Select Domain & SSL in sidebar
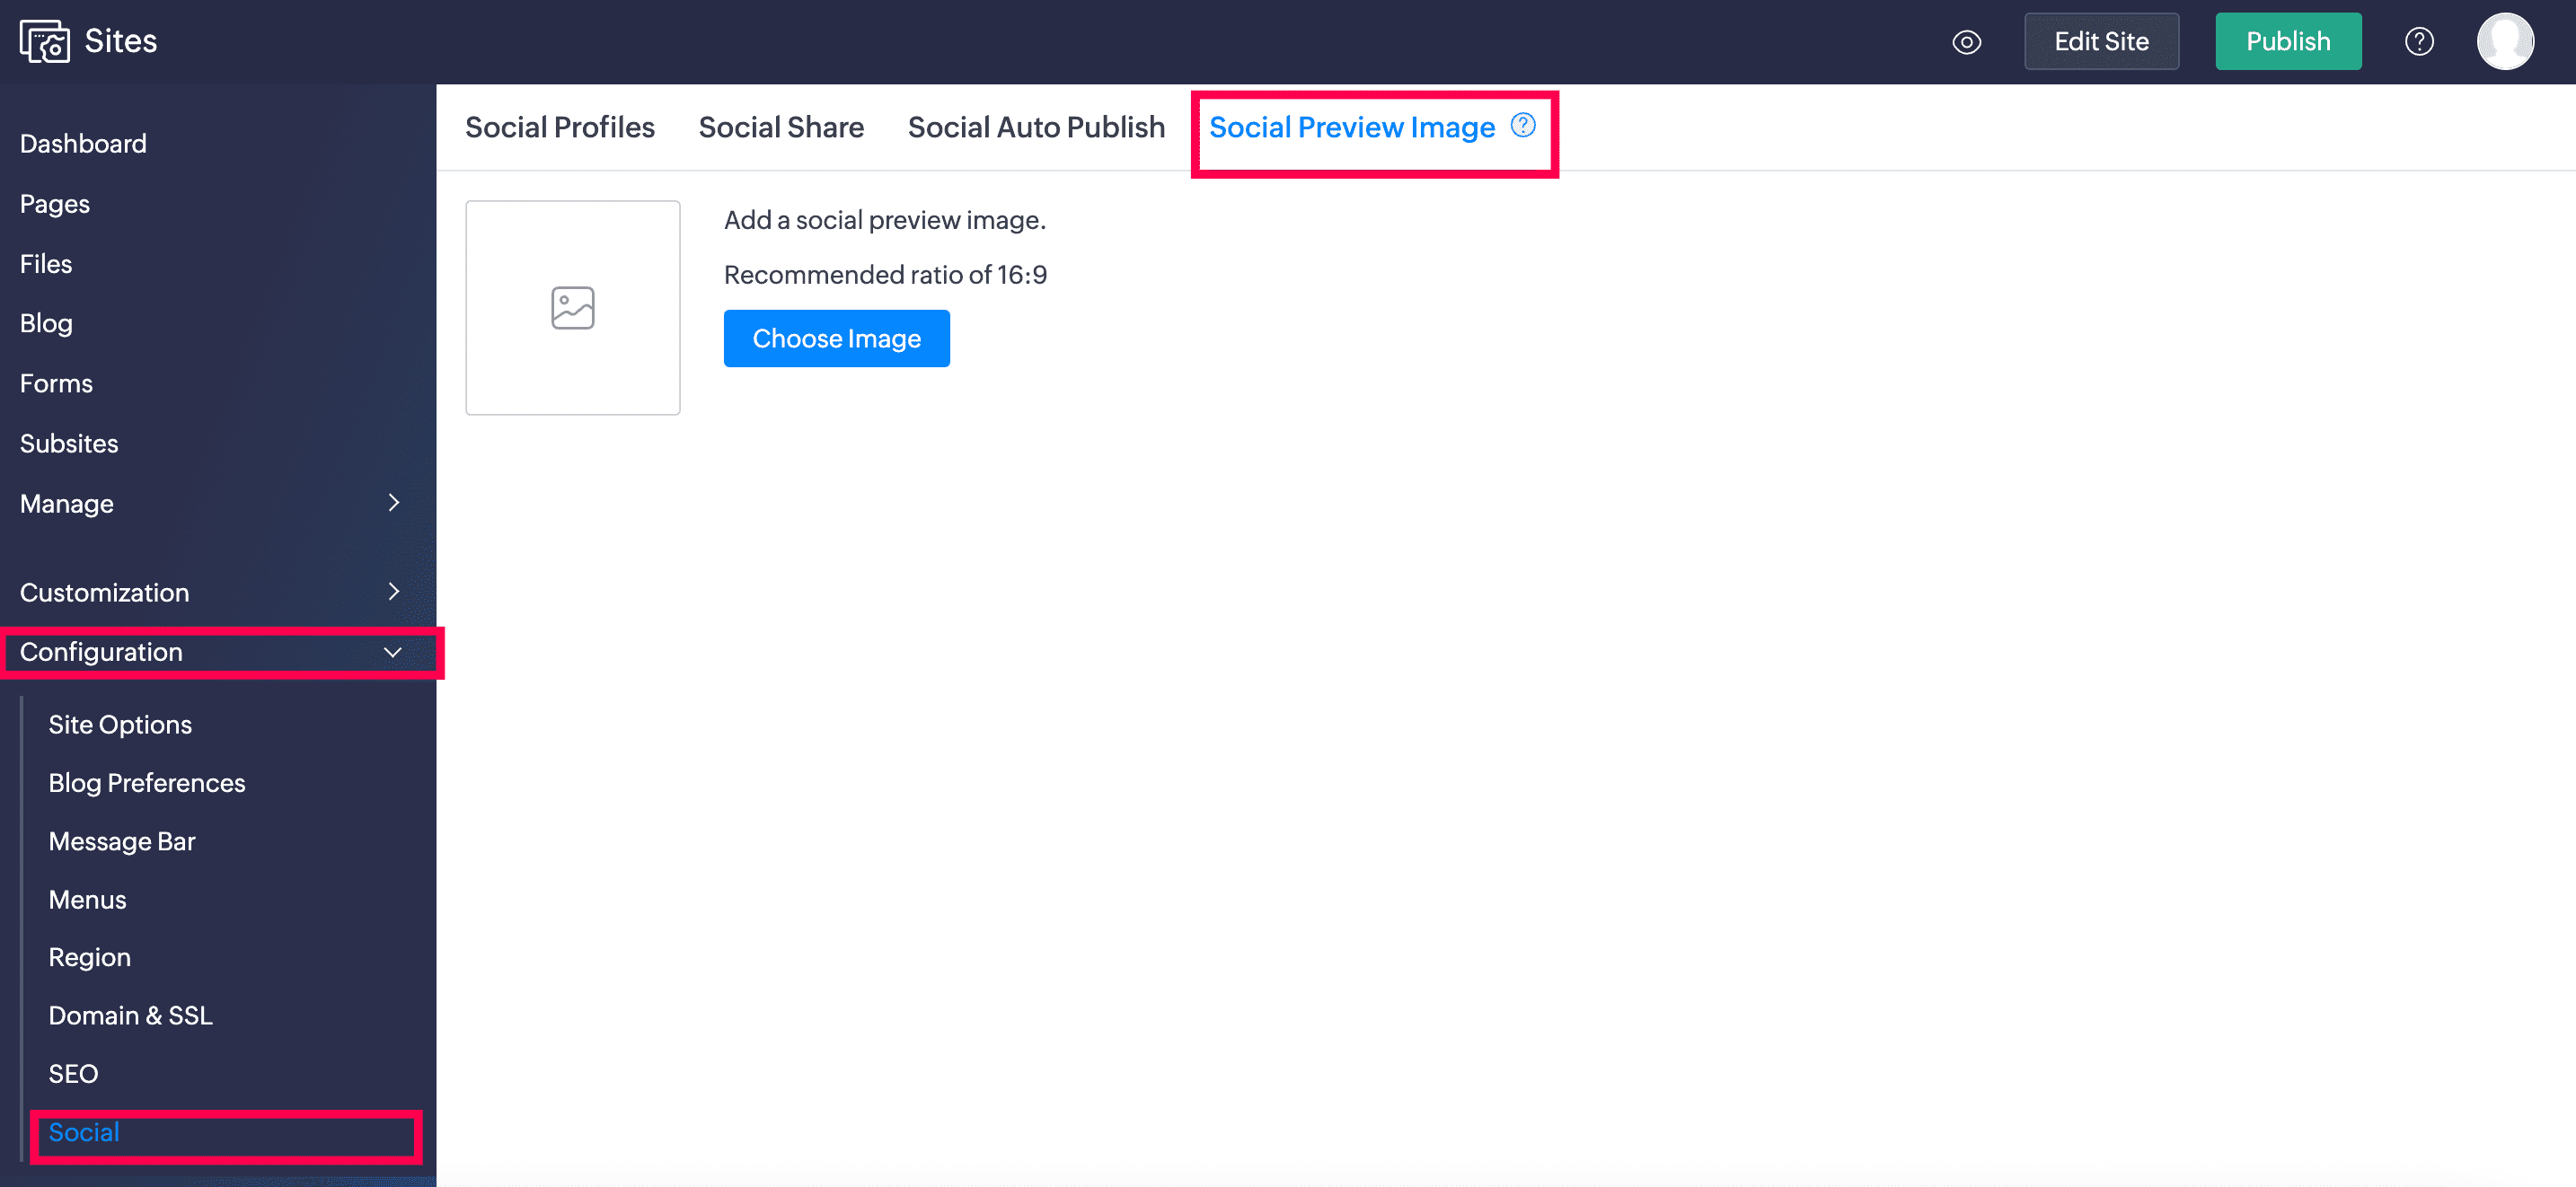The height and width of the screenshot is (1187, 2576). click(130, 1015)
